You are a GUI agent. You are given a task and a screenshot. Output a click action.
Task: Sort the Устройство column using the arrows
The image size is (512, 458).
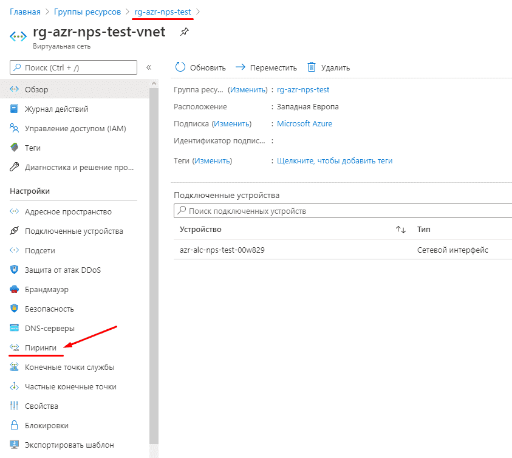coord(400,230)
